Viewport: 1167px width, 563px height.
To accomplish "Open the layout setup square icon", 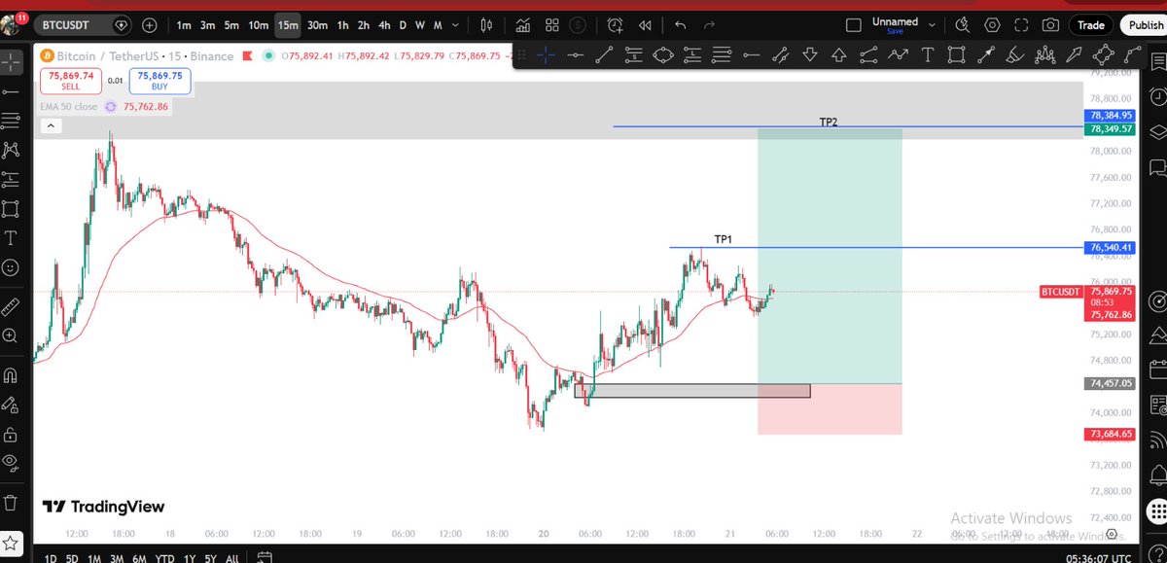I will click(x=853, y=25).
